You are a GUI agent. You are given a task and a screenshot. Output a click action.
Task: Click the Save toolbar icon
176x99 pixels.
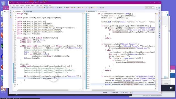click(14, 7)
